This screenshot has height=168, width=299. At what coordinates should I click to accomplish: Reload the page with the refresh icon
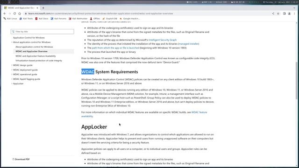coord(14,14)
